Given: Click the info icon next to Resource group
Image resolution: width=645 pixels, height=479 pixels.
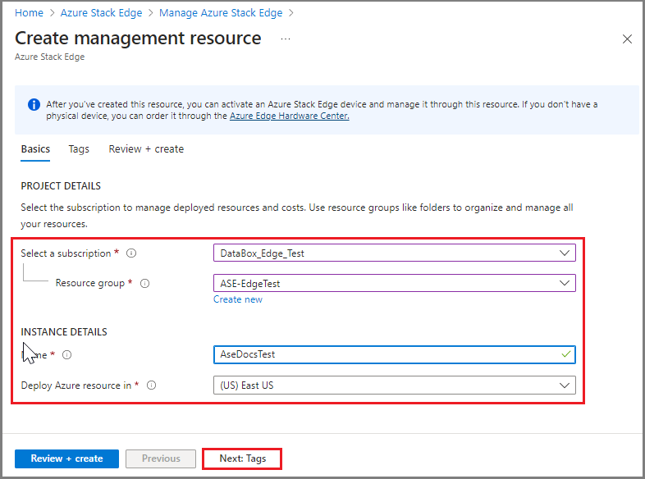Looking at the screenshot, I should click(x=144, y=283).
